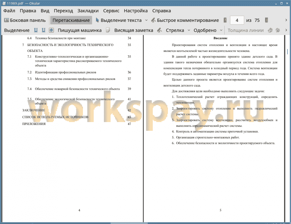Screen dimensions: 291x224
Task: Open the Справка menu
Action: (x=162, y=11)
